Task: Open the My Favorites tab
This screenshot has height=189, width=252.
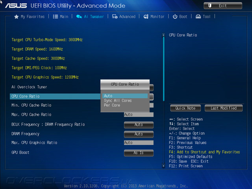Action: 30,17
